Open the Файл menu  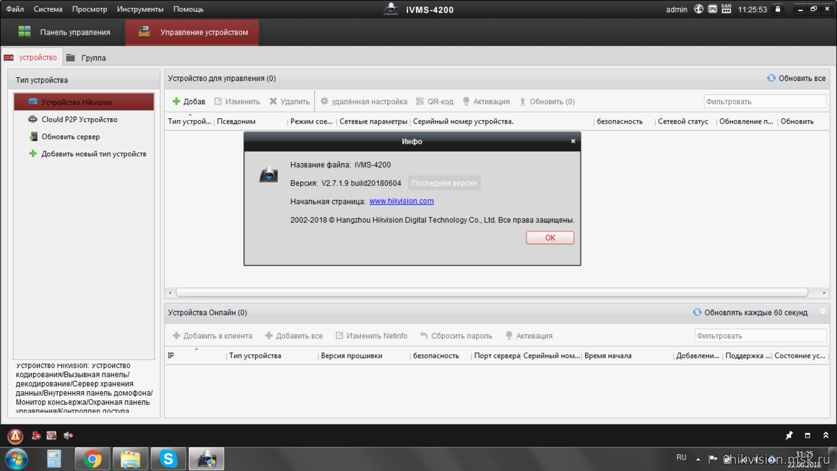pyautogui.click(x=15, y=9)
